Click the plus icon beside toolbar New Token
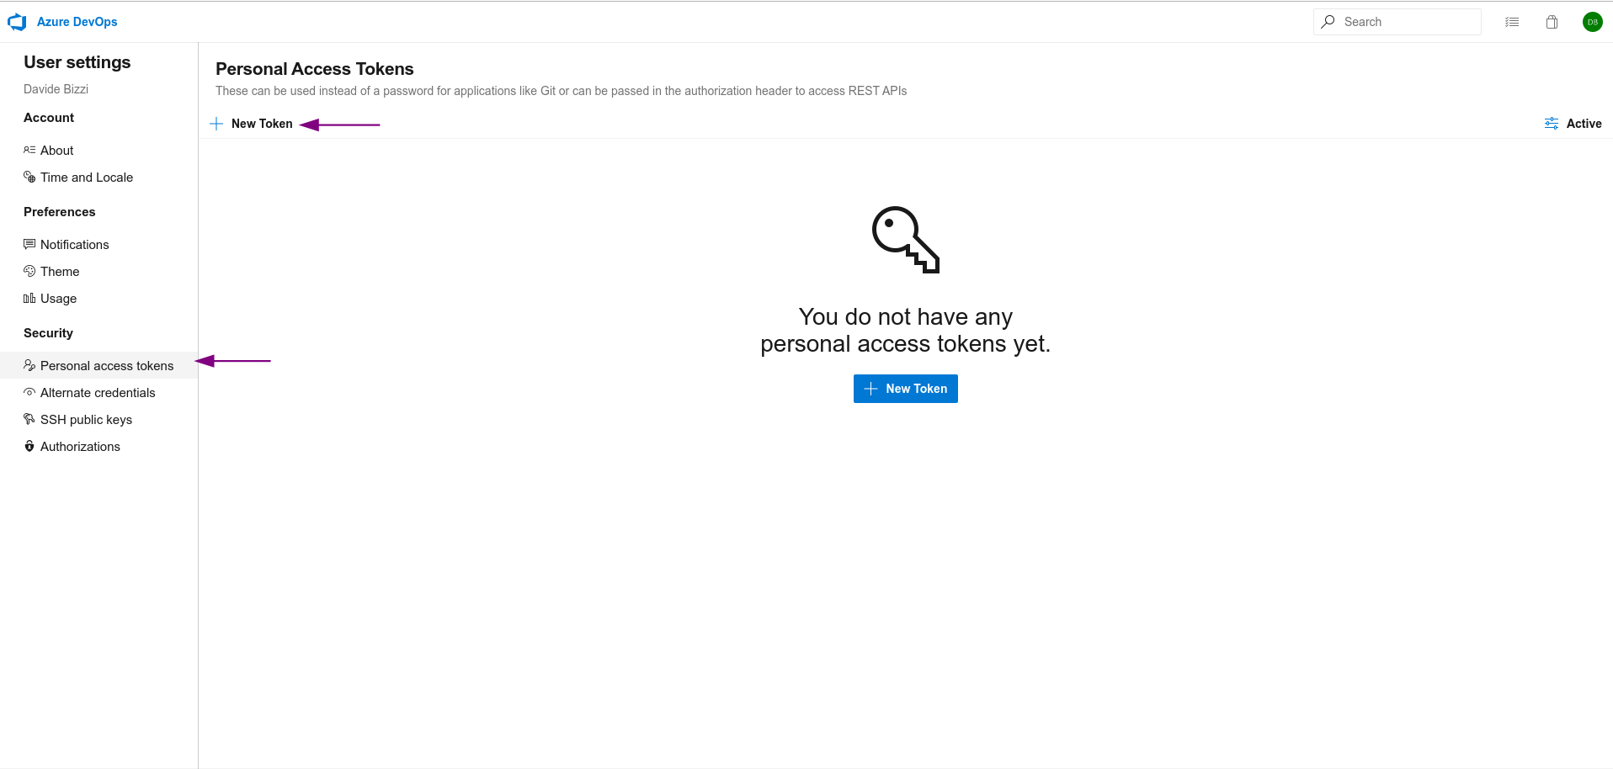The height and width of the screenshot is (769, 1613). click(x=216, y=124)
